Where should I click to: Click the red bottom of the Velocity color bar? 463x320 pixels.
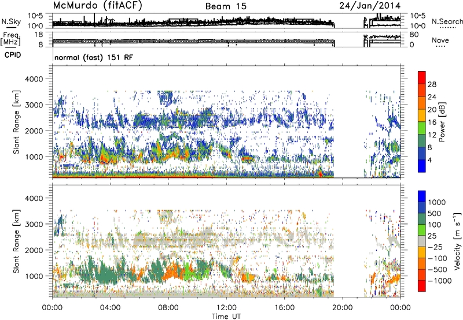(x=422, y=286)
